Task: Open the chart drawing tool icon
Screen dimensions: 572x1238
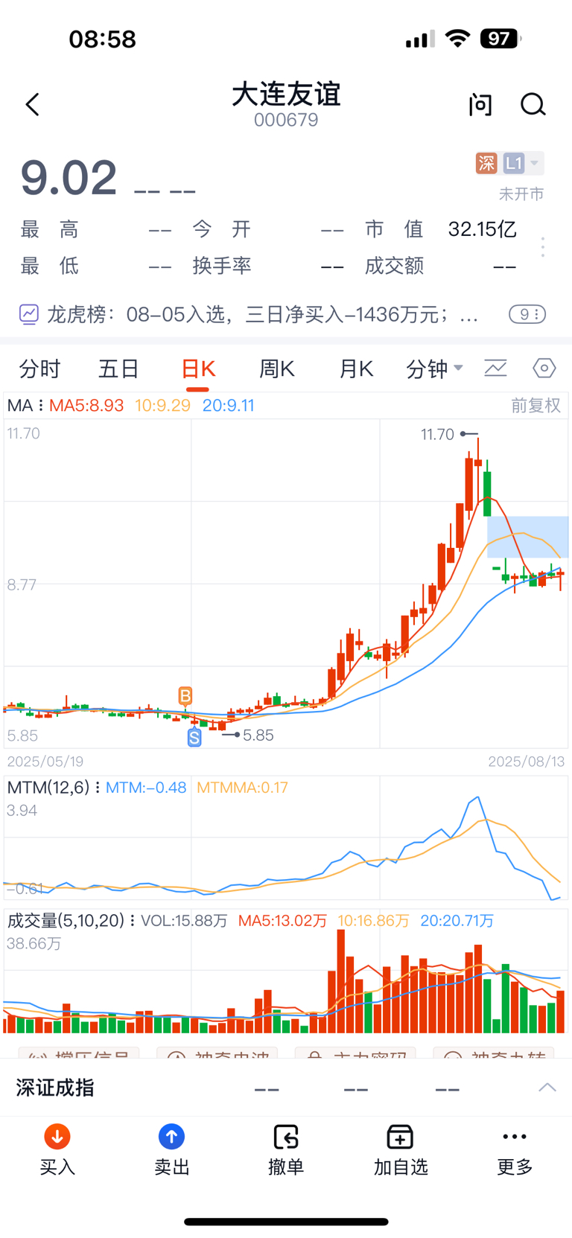Action: [495, 368]
